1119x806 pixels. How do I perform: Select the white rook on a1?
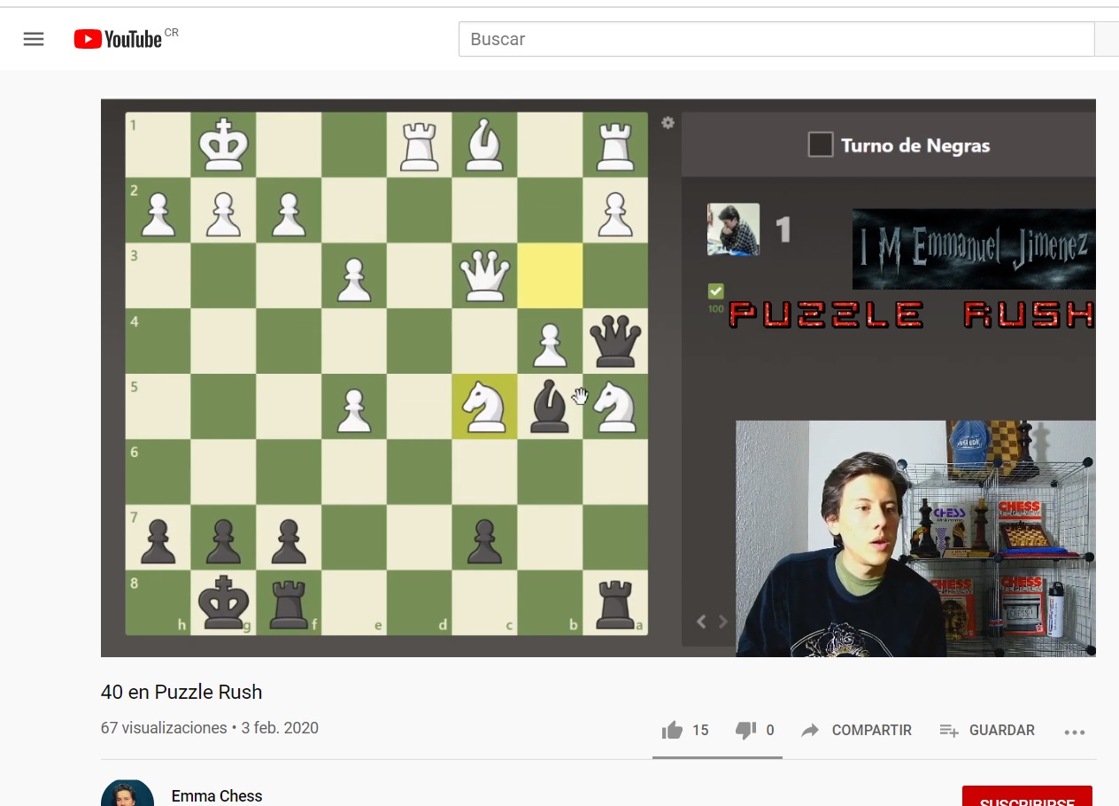coord(615,145)
